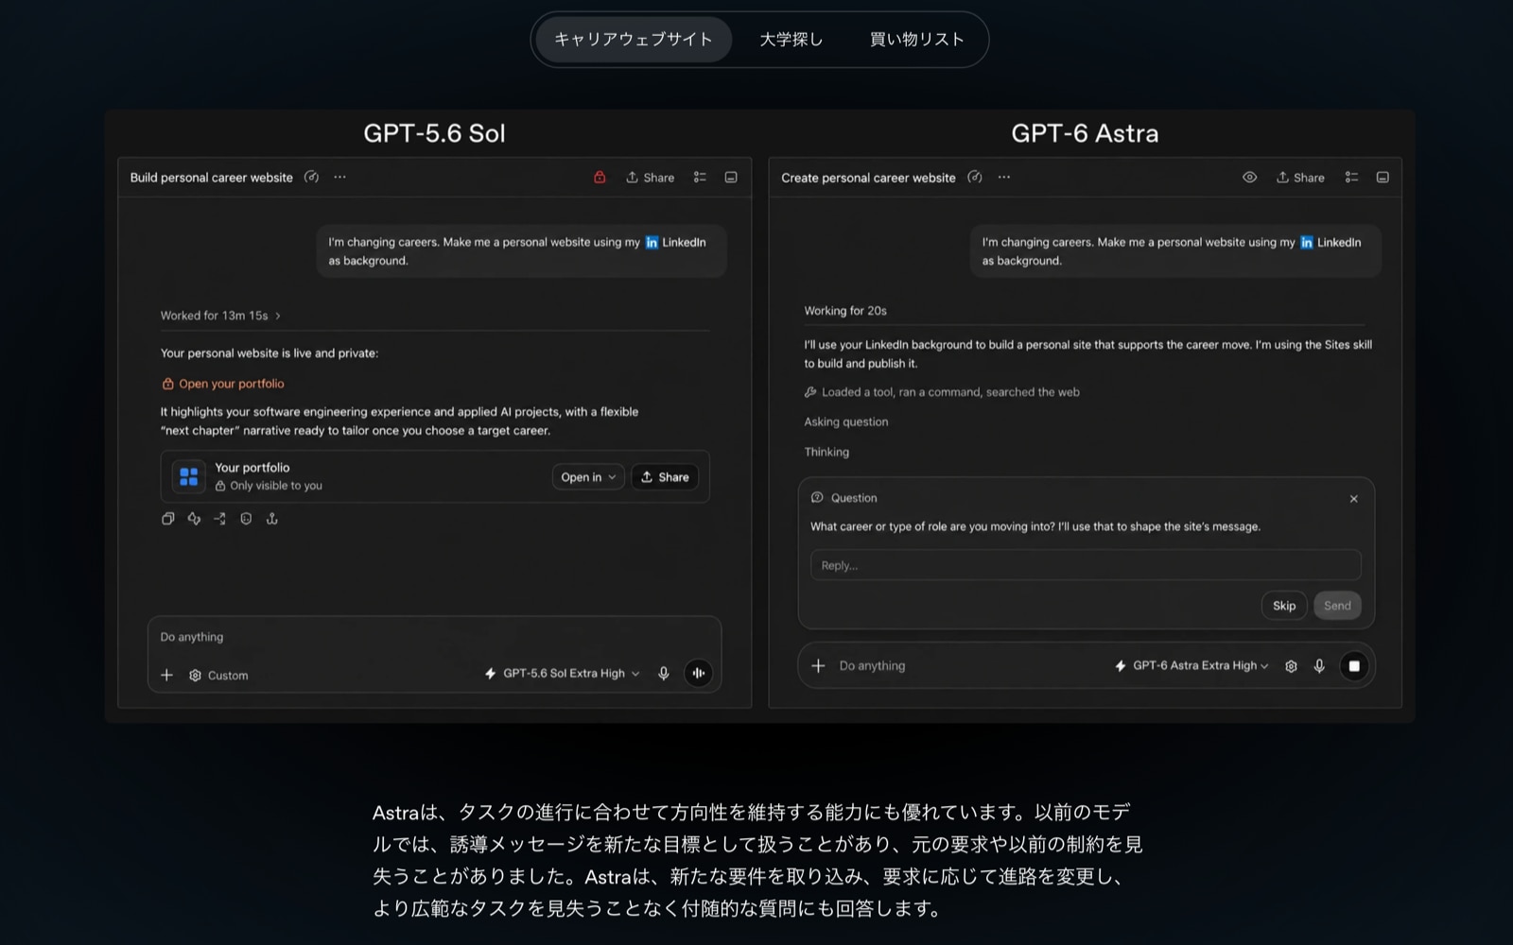Copy the GPT-5.6 Sol response
Screen dimensions: 1513x945
(x=168, y=519)
